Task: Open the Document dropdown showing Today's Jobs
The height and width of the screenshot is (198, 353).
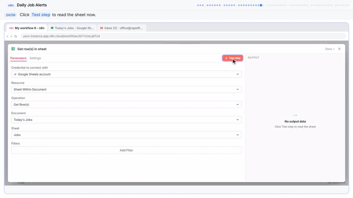Action: [x=126, y=120]
